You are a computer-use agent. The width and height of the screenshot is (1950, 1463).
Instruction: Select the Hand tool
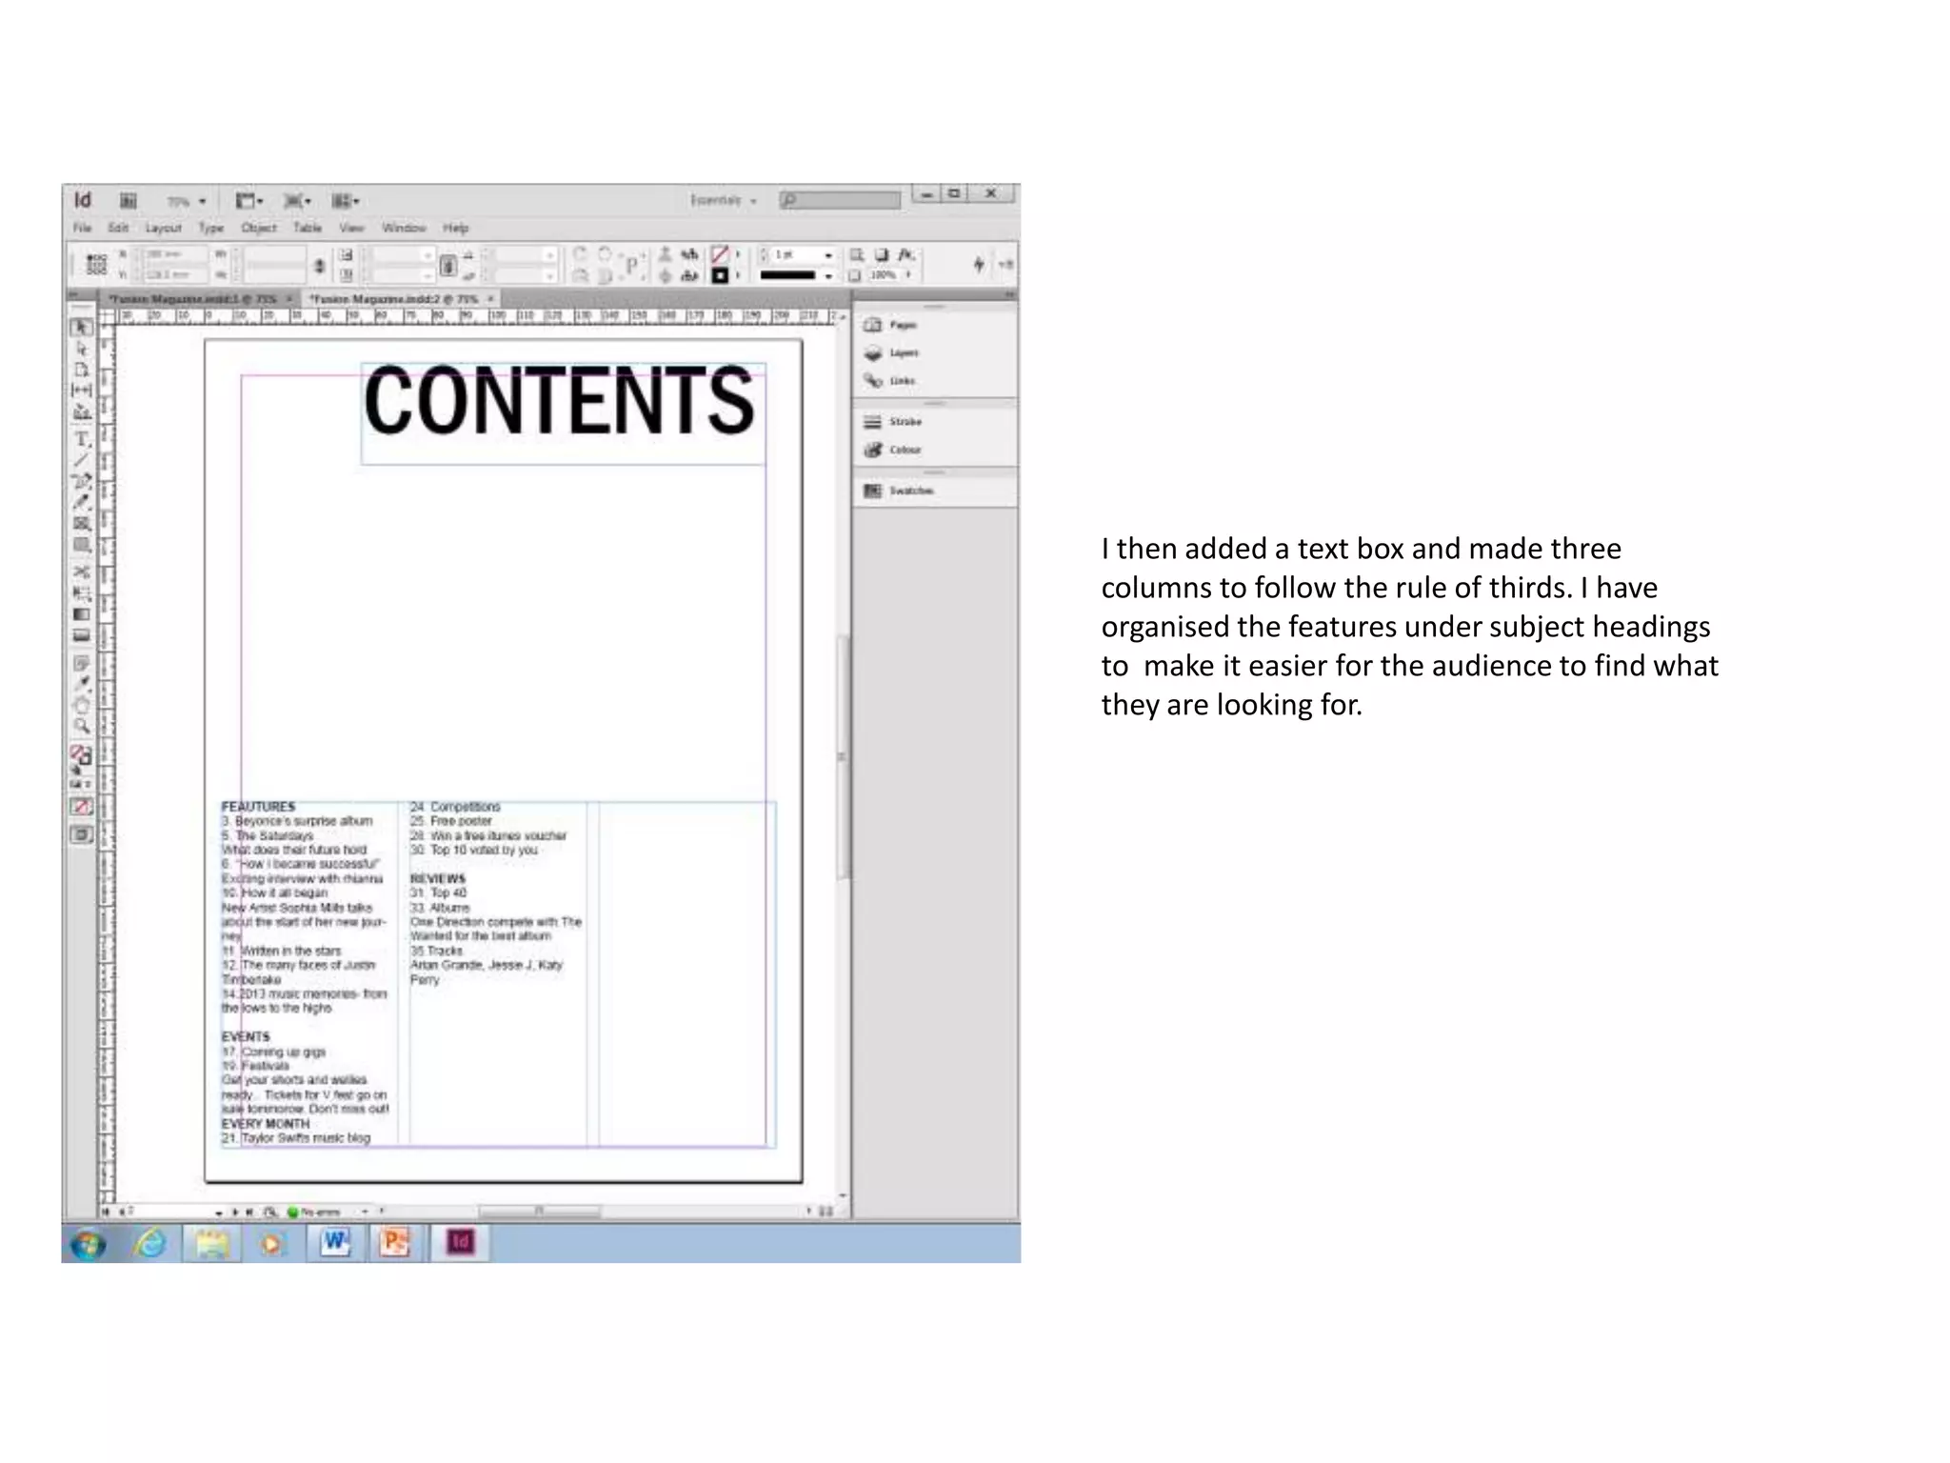(82, 706)
